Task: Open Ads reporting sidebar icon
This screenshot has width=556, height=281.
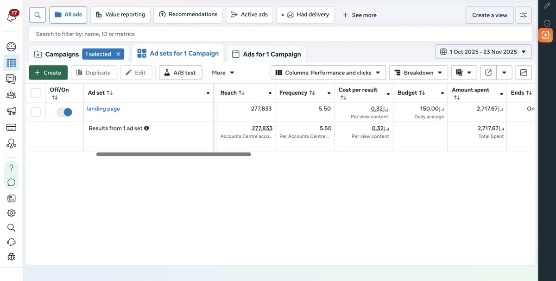Action: [x=12, y=79]
